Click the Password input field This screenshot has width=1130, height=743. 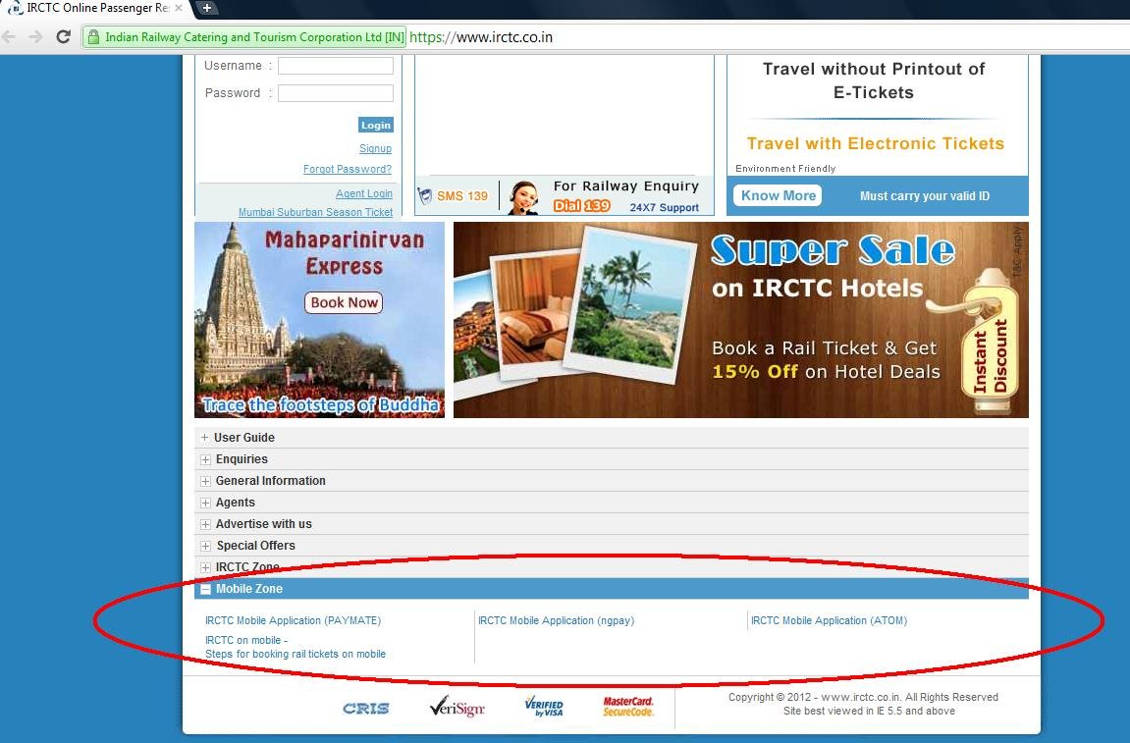[x=336, y=93]
